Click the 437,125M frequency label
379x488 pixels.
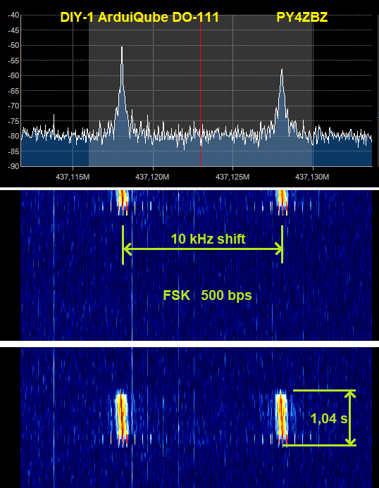click(232, 177)
